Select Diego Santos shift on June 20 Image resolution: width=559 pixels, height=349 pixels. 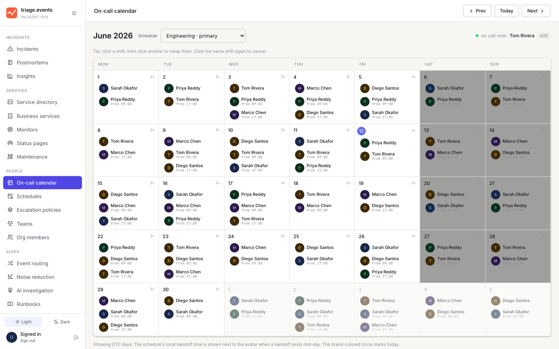tap(452, 195)
